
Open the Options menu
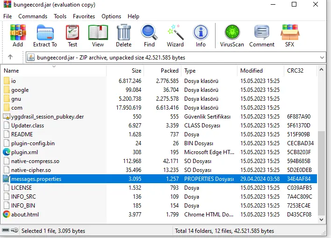tap(111, 16)
